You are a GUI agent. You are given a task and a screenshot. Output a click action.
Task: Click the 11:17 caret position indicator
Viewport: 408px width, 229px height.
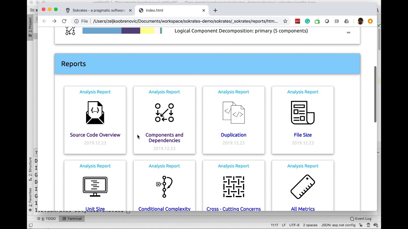click(275, 225)
